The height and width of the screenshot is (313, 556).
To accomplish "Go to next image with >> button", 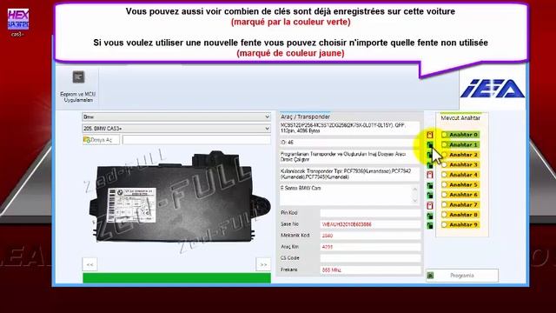I will [x=263, y=264].
